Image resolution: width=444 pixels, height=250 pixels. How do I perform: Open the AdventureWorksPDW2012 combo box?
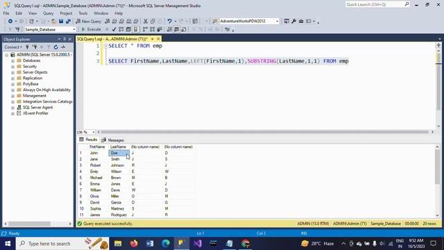point(249,22)
